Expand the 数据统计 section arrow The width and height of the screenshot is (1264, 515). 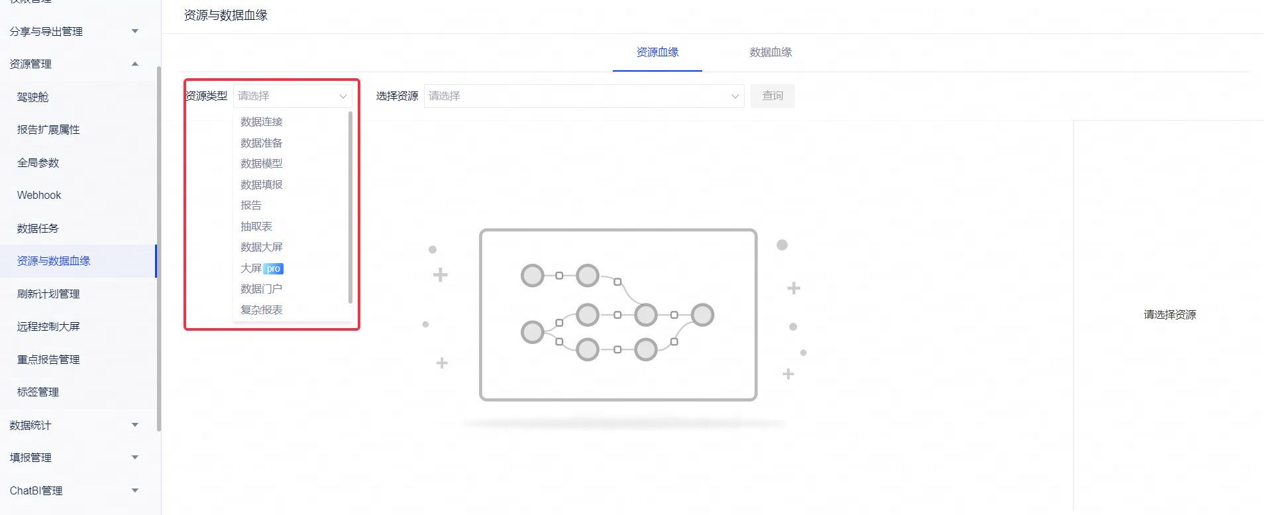(x=134, y=425)
